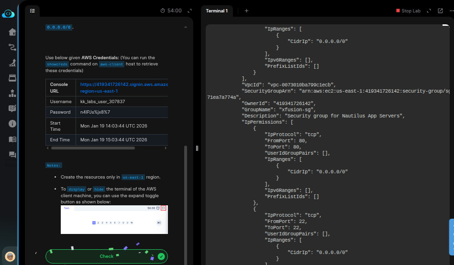Click the panel divider resize handle
The image size is (454, 265).
[x=197, y=148]
